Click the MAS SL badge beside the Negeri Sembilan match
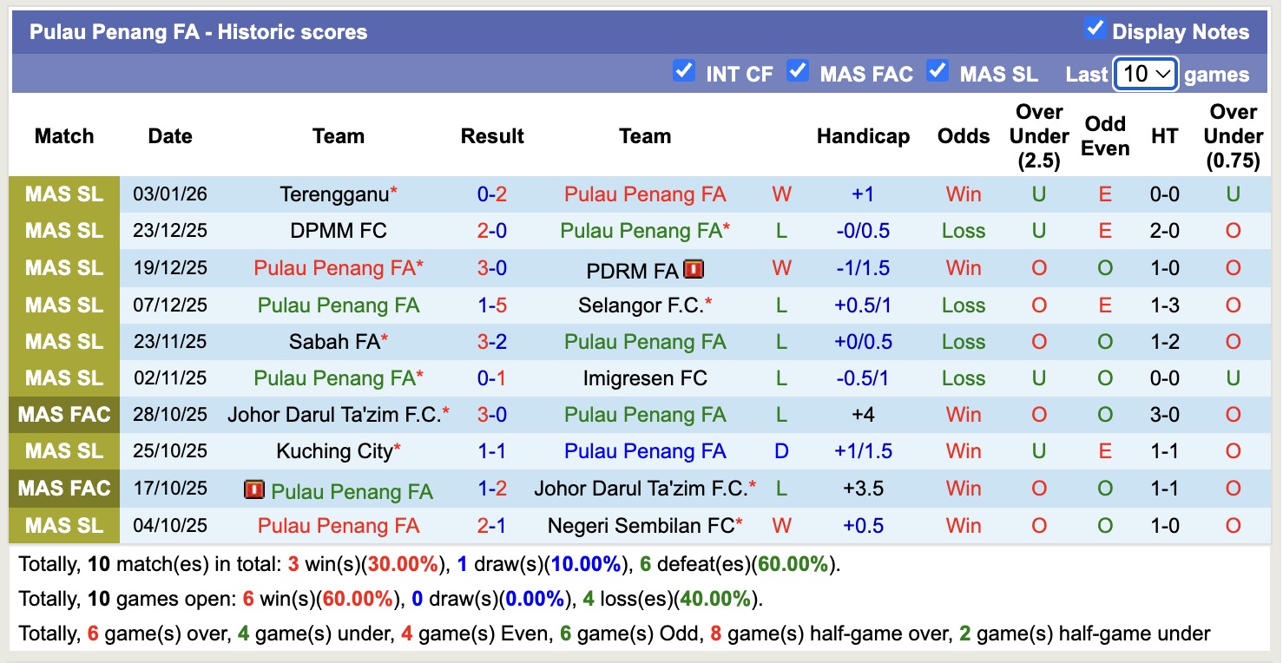This screenshot has width=1283, height=663. coord(63,524)
